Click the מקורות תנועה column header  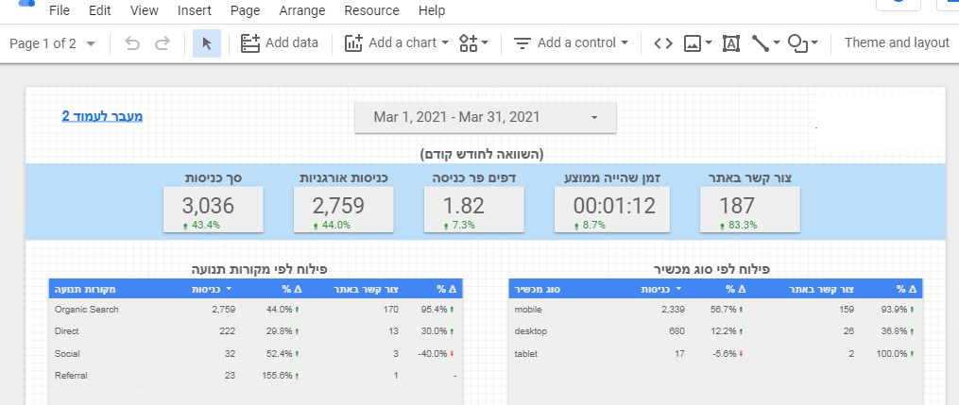[85, 289]
